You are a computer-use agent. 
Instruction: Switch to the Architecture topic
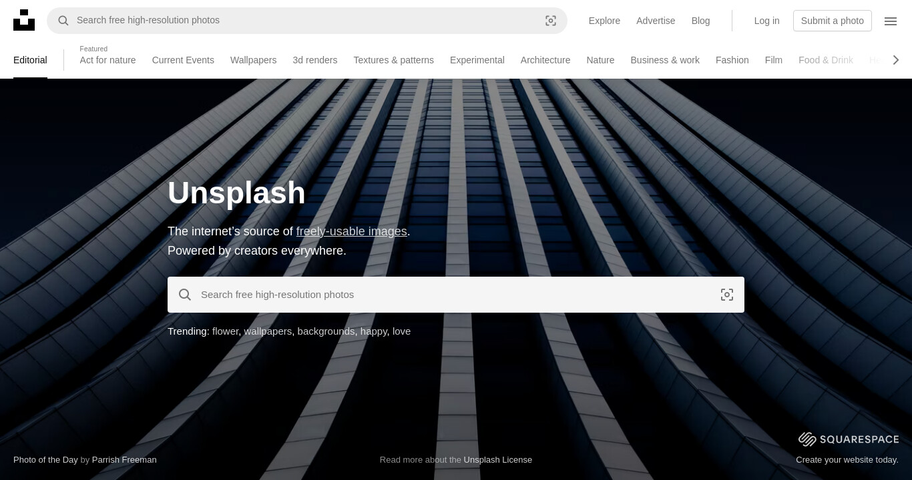coord(545,60)
